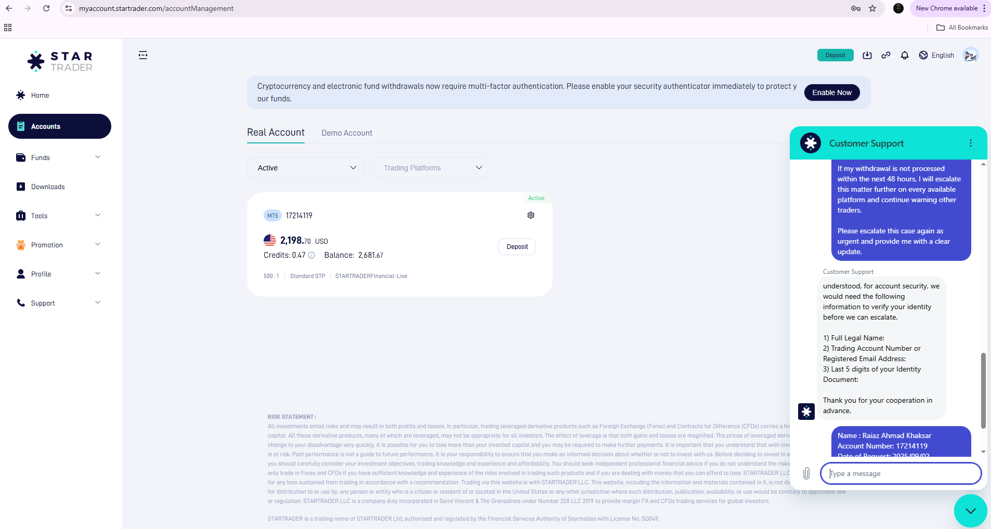Click the browser address bar URL

(157, 8)
